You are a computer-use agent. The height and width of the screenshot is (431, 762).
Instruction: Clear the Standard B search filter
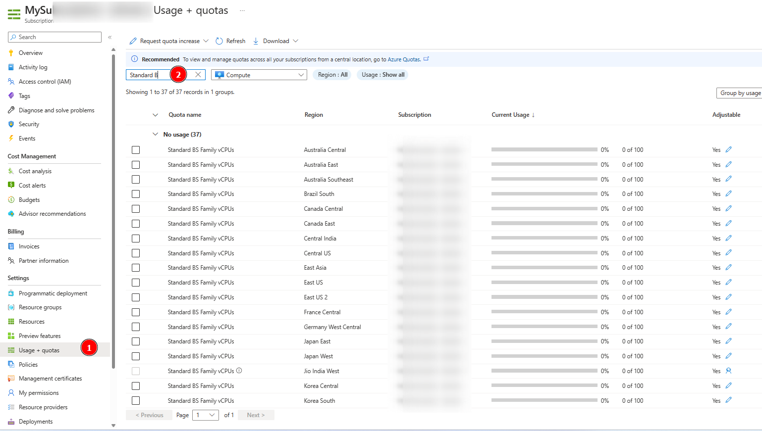tap(198, 75)
